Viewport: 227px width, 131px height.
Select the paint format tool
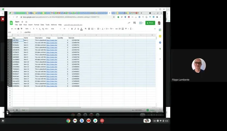(x=21, y=29)
